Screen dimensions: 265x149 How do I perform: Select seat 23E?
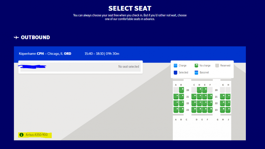pos(205,110)
